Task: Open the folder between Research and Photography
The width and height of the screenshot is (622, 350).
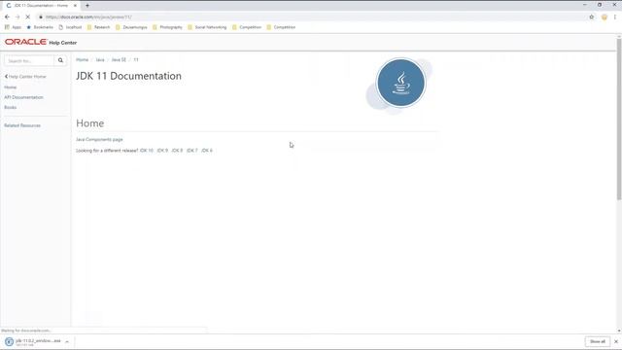Action: click(x=131, y=27)
